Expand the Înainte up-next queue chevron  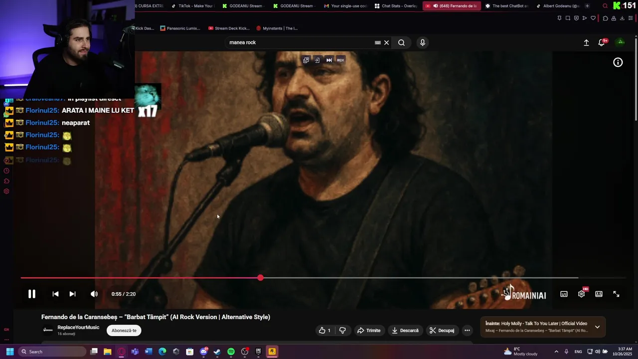(x=597, y=327)
